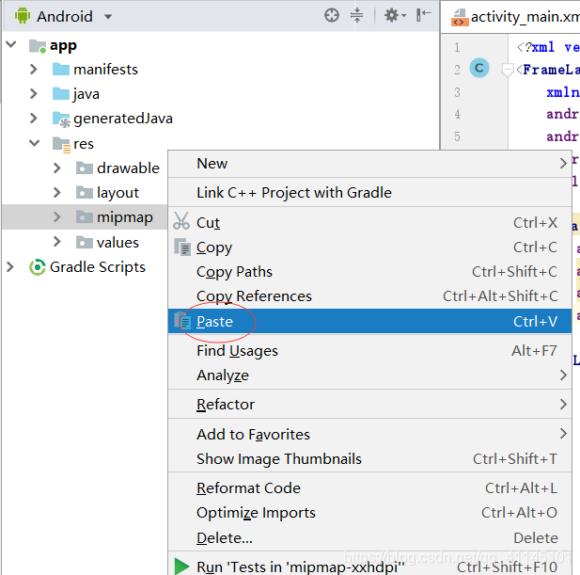Click the green Run triangle icon
This screenshot has height=575, width=580.
pyautogui.click(x=181, y=567)
